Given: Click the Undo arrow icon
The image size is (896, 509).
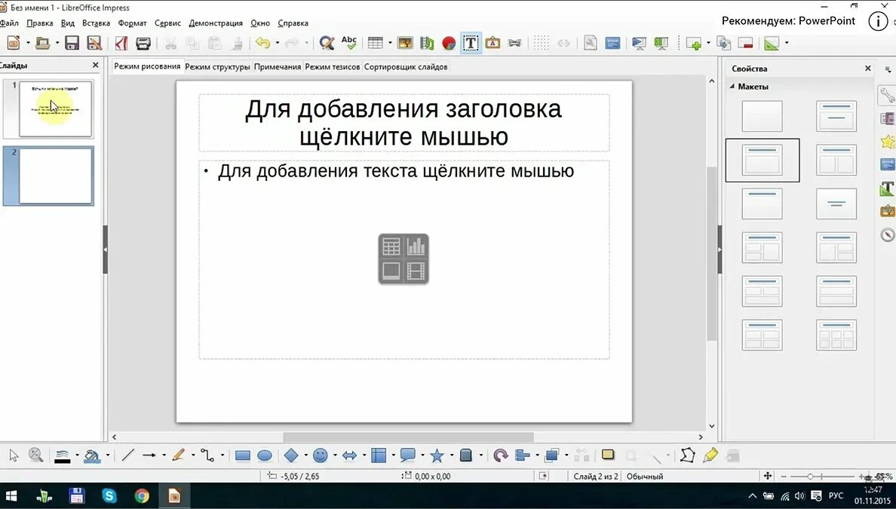Looking at the screenshot, I should [262, 43].
